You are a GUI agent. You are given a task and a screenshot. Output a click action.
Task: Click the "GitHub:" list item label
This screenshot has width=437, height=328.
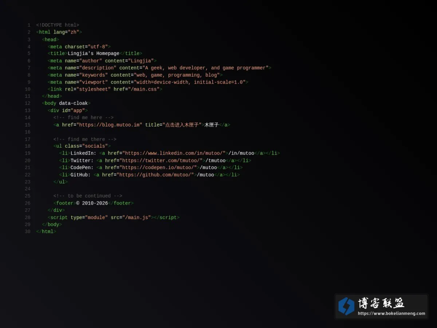[80, 175]
